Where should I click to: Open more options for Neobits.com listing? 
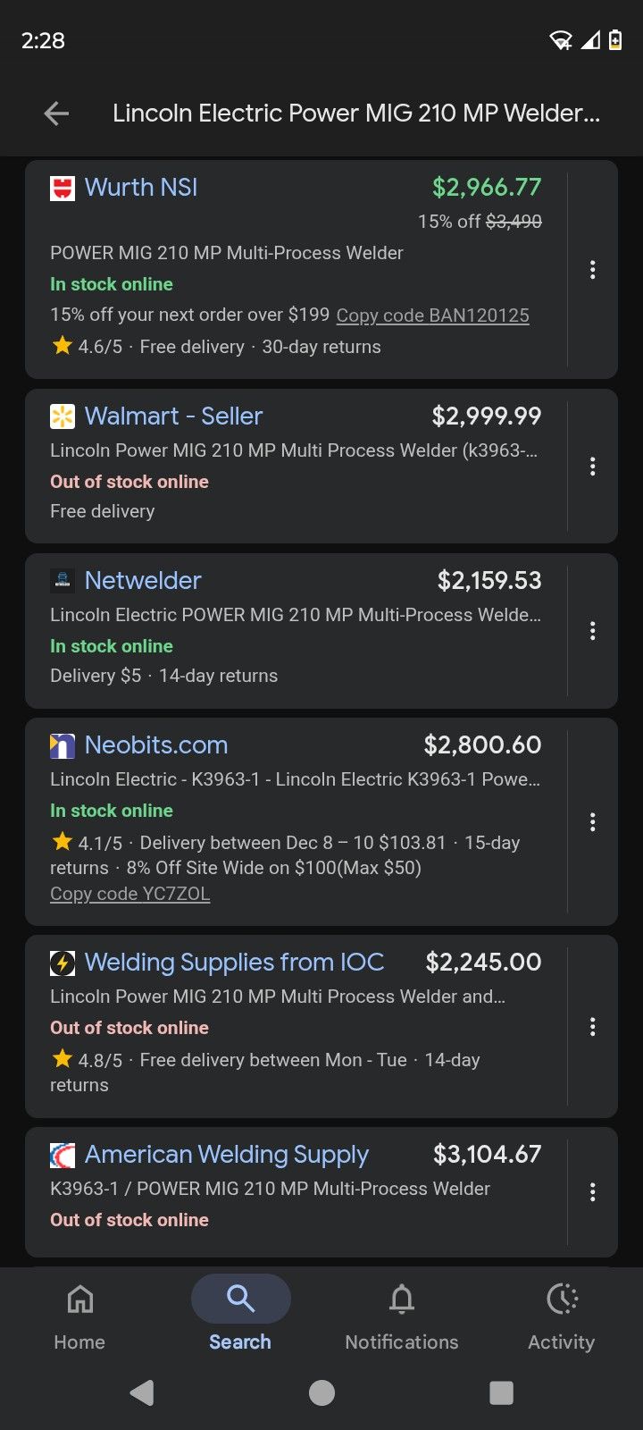point(592,822)
